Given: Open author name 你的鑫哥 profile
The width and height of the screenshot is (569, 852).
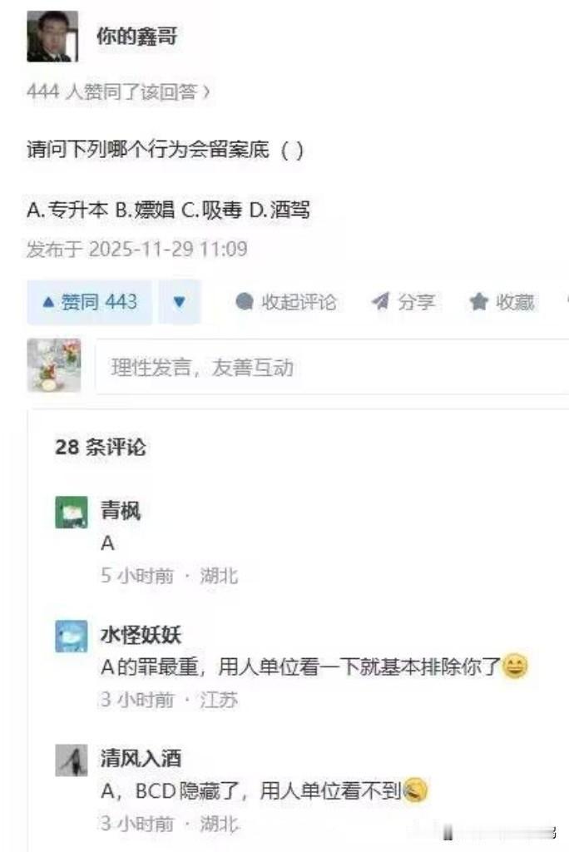Looking at the screenshot, I should 137,37.
